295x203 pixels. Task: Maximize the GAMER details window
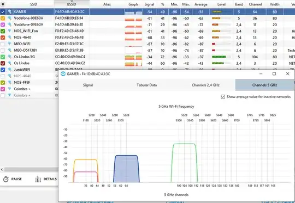[x=274, y=73]
